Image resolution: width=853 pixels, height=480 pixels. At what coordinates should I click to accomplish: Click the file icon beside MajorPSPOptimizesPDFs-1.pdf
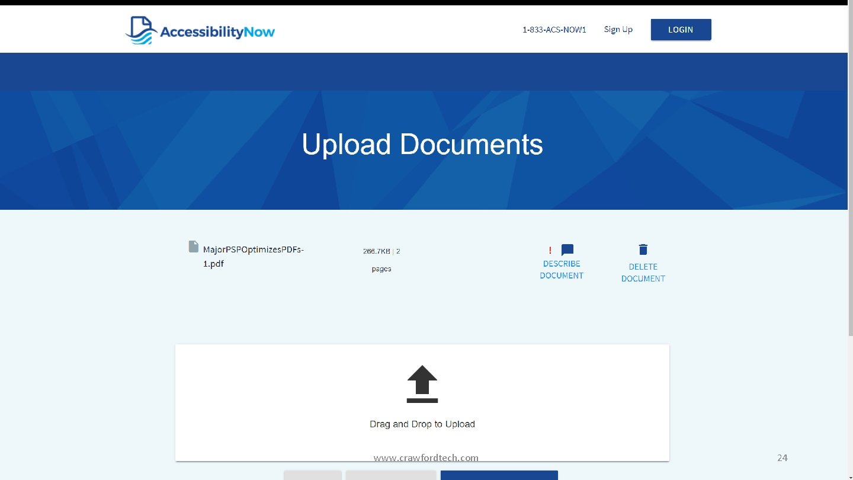(x=194, y=247)
